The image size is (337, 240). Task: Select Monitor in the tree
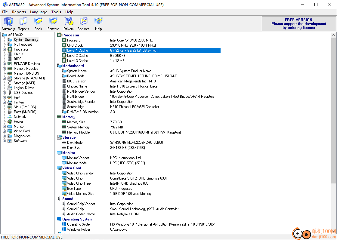(19, 126)
